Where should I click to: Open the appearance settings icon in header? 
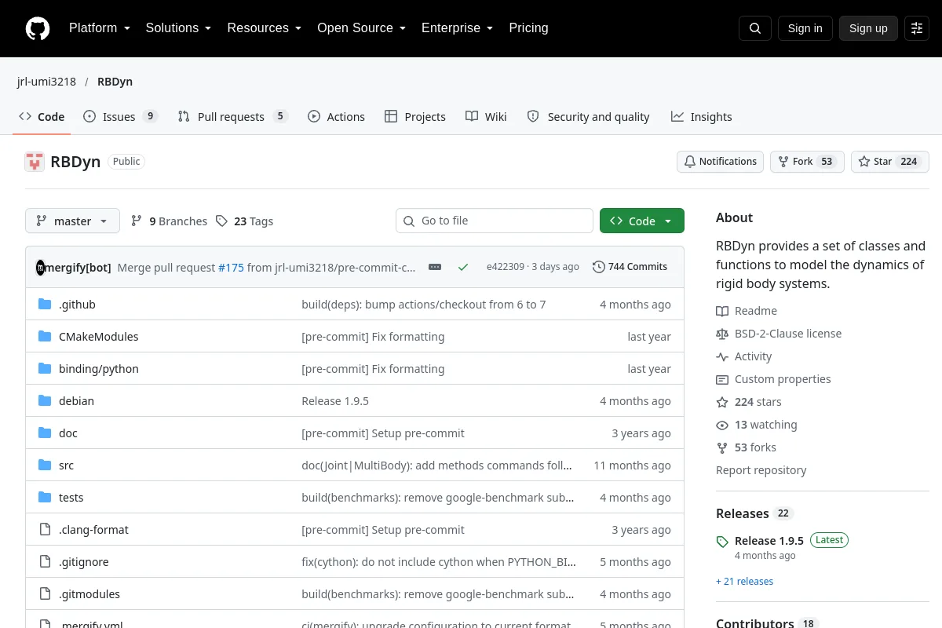917,28
